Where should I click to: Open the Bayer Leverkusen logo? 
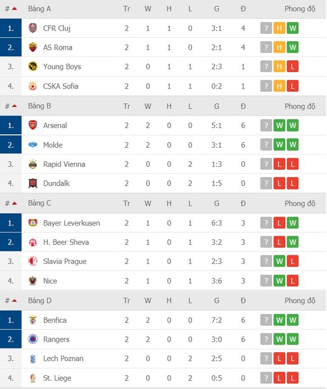tap(33, 223)
